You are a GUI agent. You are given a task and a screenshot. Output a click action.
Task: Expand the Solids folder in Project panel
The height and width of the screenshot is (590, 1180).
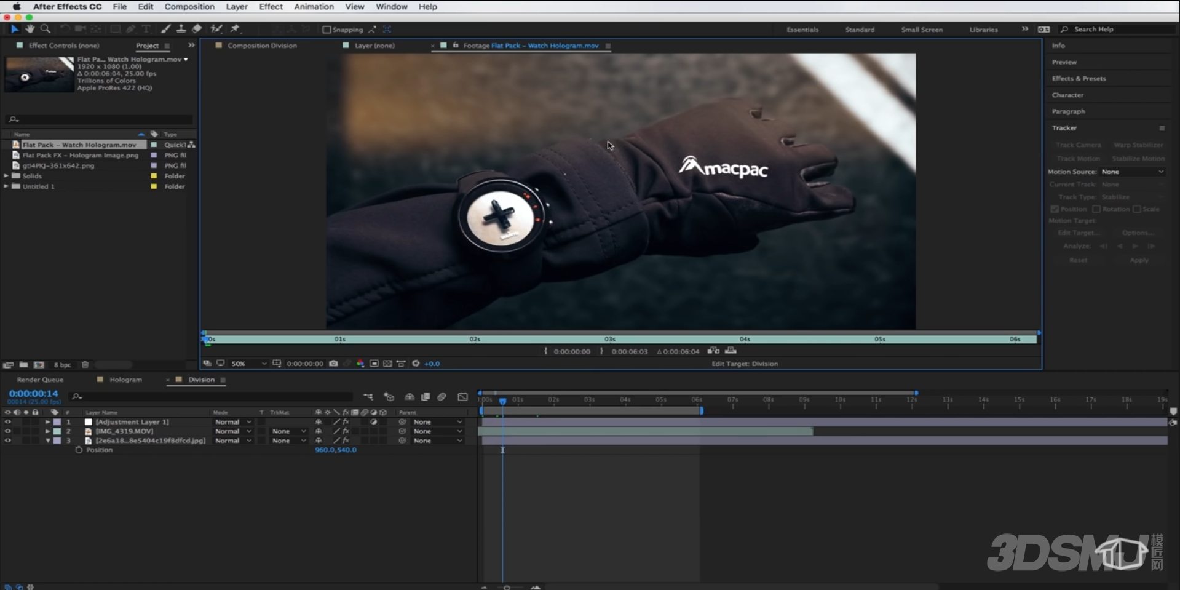[6, 176]
